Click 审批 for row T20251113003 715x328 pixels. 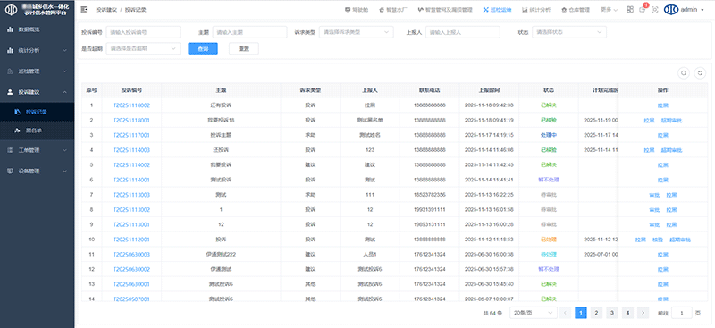pos(654,195)
